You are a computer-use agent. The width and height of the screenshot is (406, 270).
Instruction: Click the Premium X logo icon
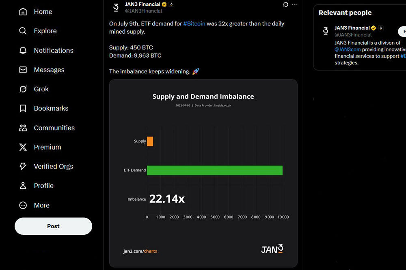click(x=23, y=147)
